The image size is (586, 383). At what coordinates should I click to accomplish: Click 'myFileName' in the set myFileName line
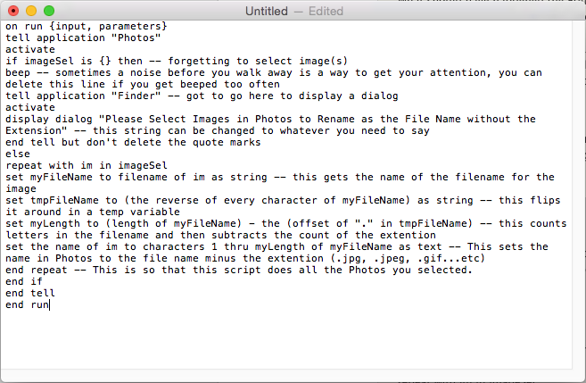62,177
